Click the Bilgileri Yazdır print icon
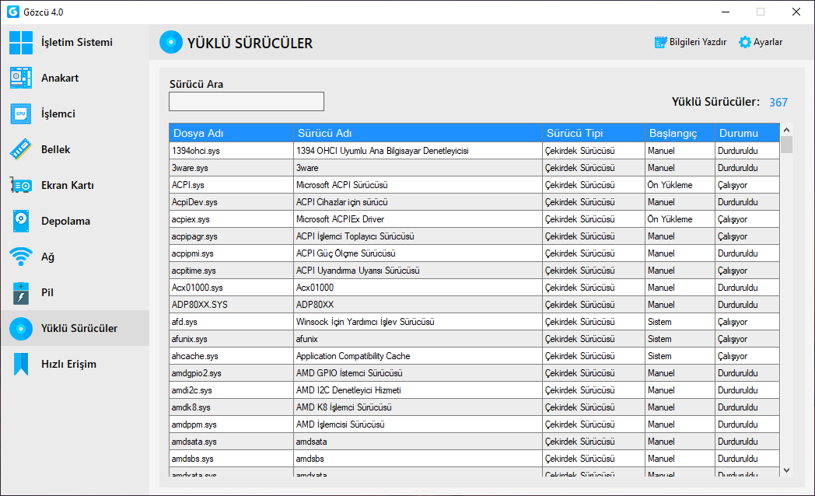The width and height of the screenshot is (815, 496). point(660,42)
